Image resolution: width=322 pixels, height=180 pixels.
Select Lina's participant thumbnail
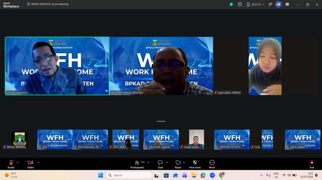[x=268, y=139]
